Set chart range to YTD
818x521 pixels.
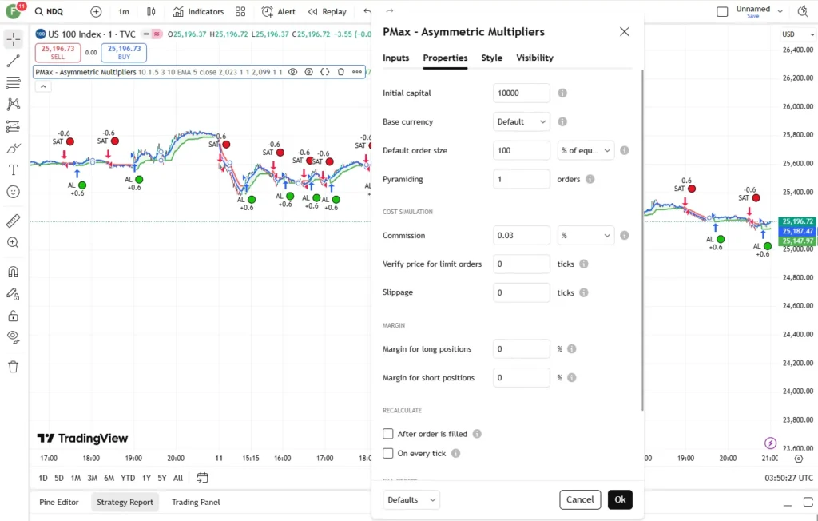[x=128, y=478]
